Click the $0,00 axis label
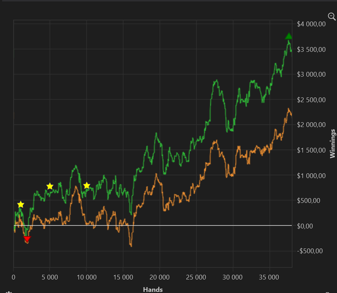 point(305,226)
